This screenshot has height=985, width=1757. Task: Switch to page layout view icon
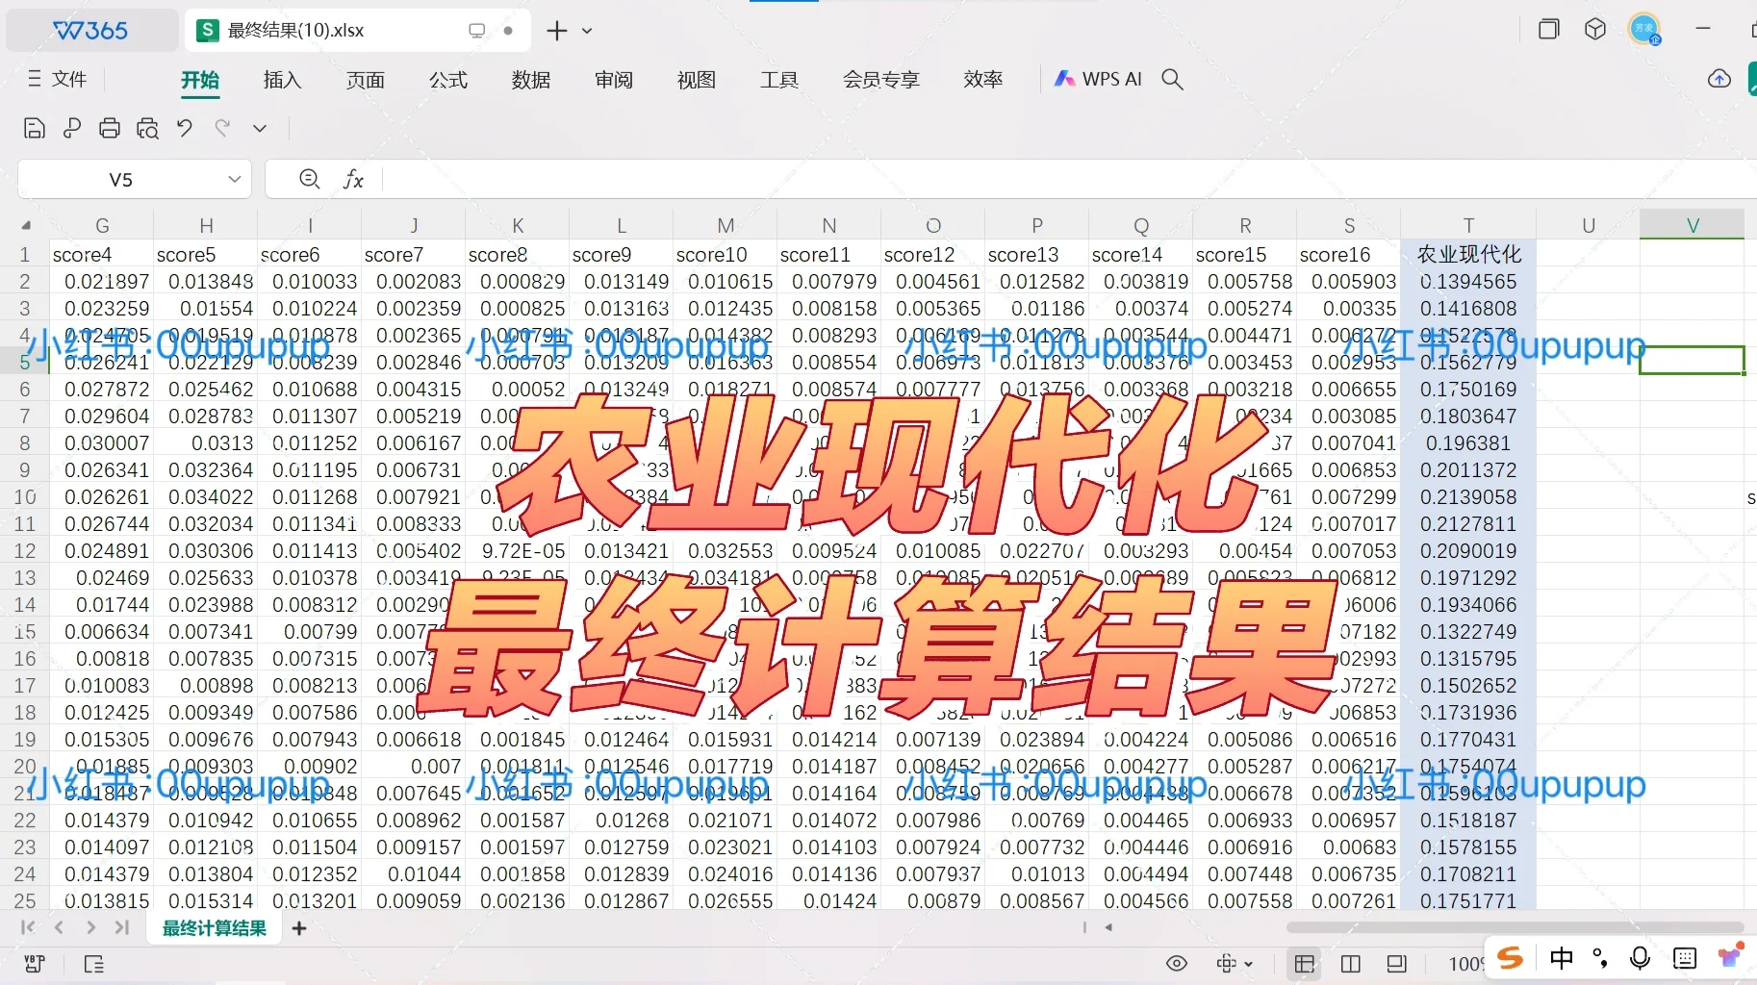[1397, 964]
